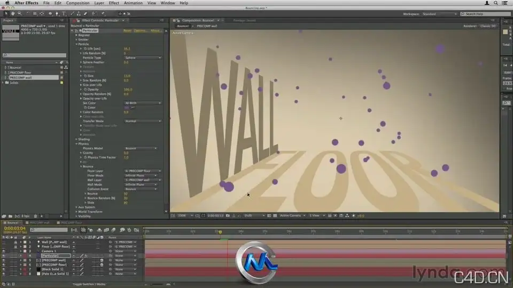
Task: Select the Rotation tool
Action: 28,14
